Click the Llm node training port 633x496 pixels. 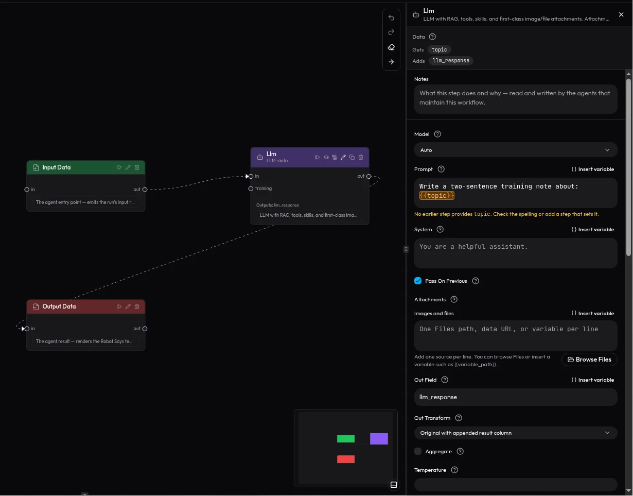point(251,189)
